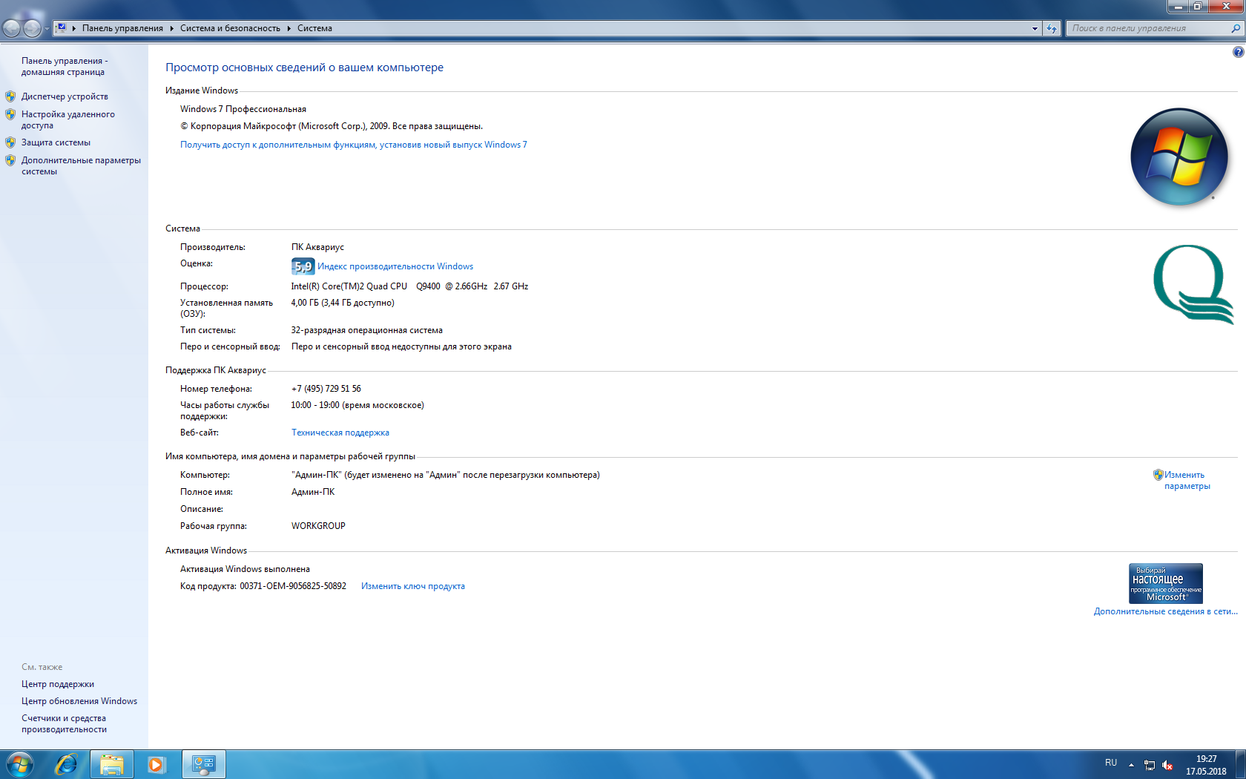Open 'Настройка удаленного доступа' link
Image resolution: width=1246 pixels, height=779 pixels.
pyautogui.click(x=67, y=119)
